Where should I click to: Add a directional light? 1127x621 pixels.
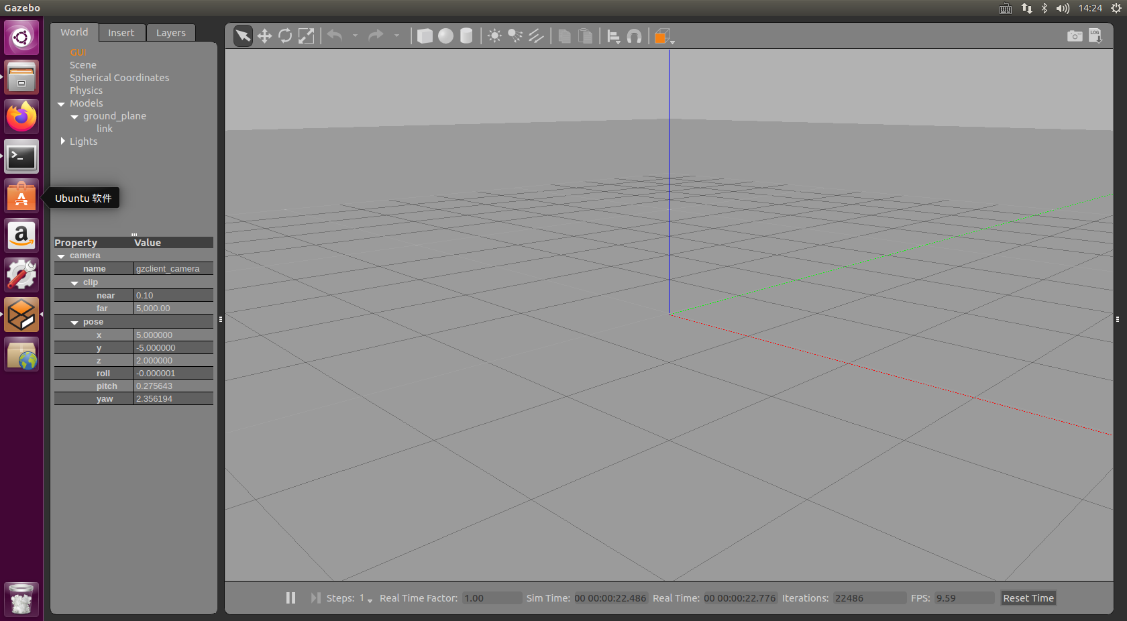click(536, 36)
